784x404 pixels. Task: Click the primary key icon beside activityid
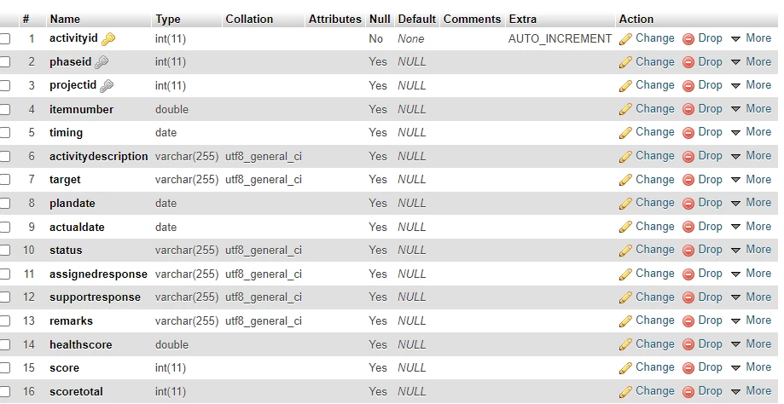(108, 39)
